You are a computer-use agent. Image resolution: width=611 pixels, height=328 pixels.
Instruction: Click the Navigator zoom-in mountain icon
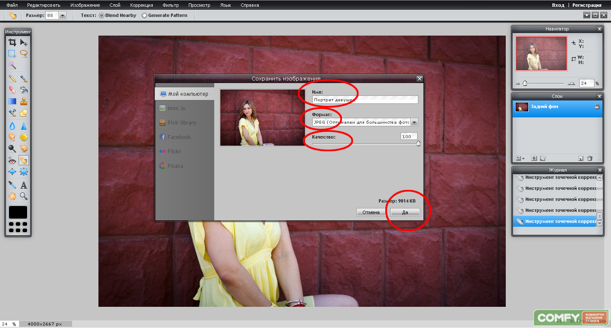click(x=572, y=83)
